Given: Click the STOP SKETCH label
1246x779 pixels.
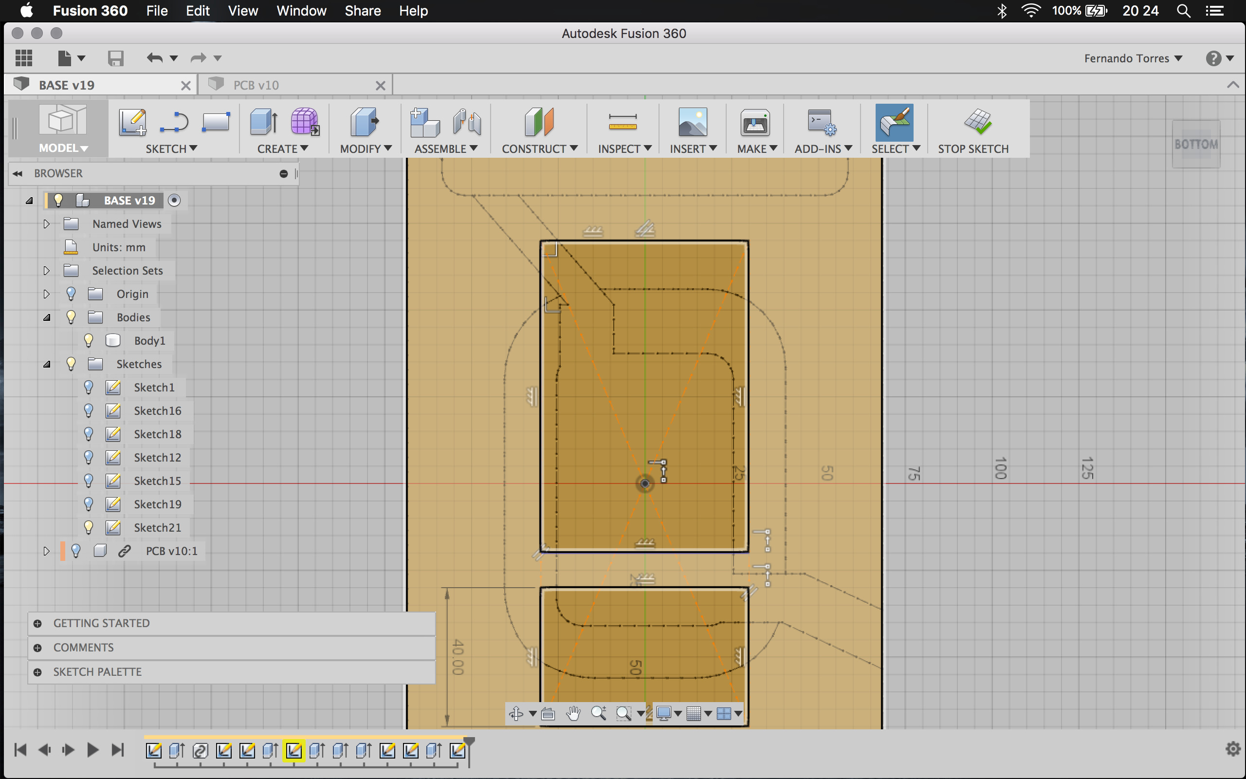Looking at the screenshot, I should pyautogui.click(x=973, y=148).
